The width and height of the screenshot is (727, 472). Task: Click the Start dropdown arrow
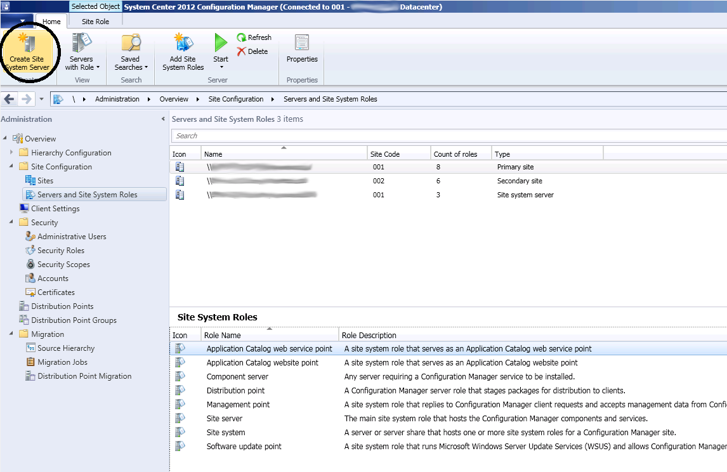pos(221,67)
